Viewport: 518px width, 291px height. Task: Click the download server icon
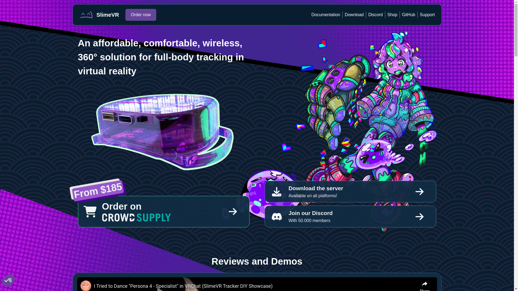(277, 192)
